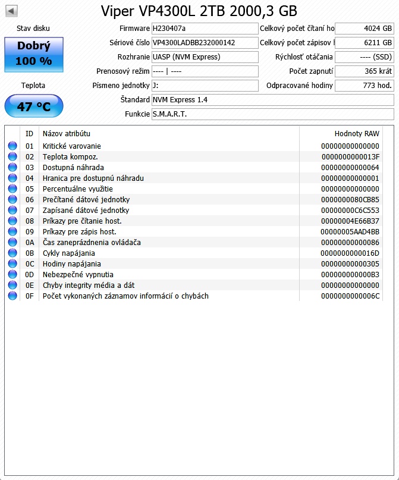Click raw value 00000000000305
The height and width of the screenshot is (480, 399).
(350, 264)
